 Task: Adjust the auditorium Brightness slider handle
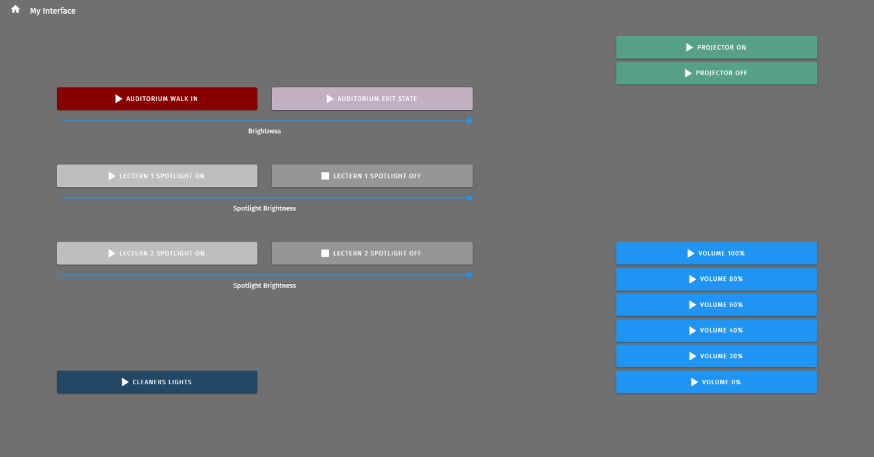click(469, 120)
